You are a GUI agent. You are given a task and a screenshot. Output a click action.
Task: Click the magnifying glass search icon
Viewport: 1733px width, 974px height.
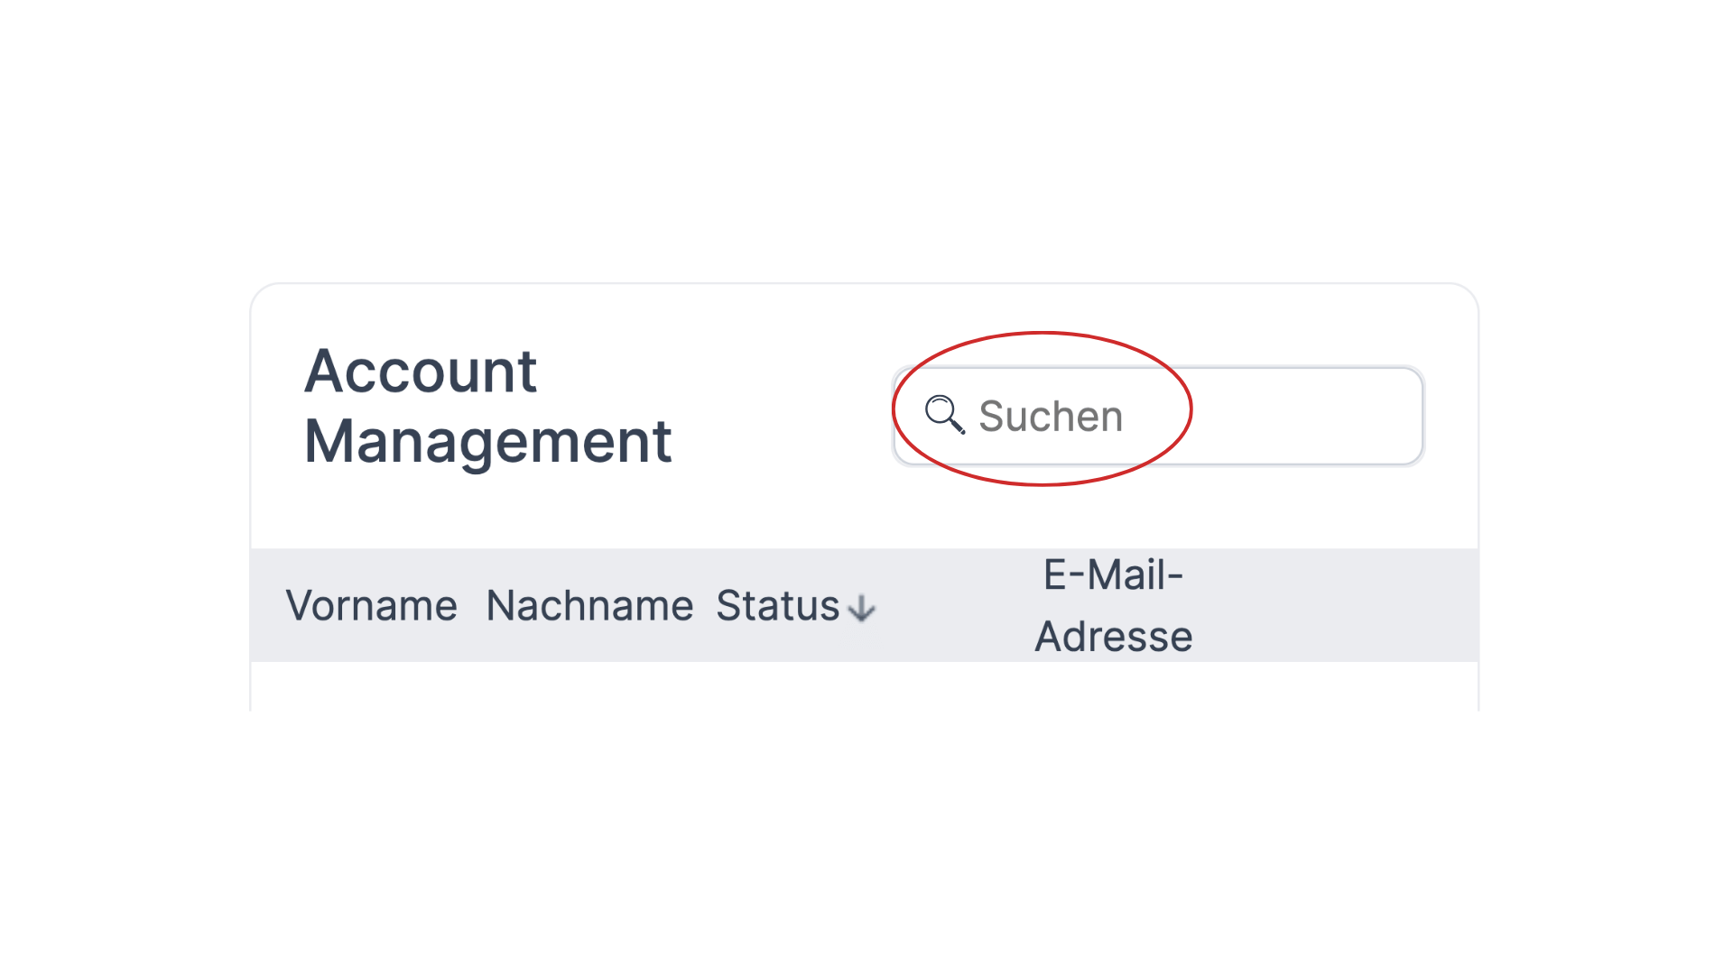(x=945, y=415)
